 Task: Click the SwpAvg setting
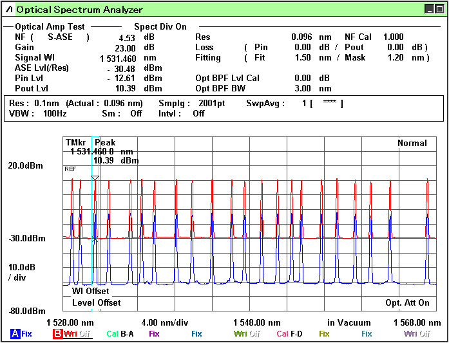(294, 103)
